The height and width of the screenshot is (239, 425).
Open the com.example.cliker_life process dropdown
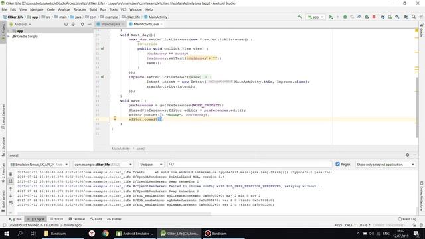pos(103,165)
